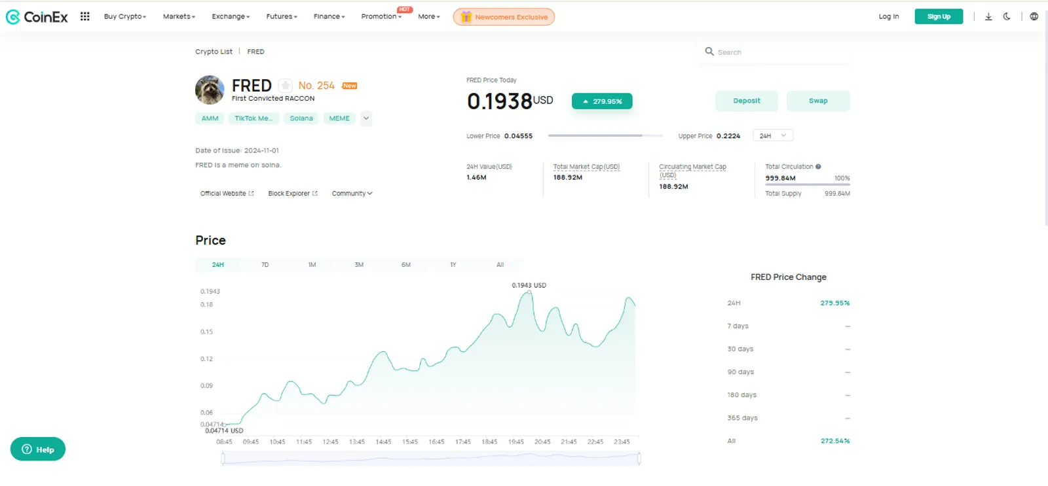The height and width of the screenshot is (486, 1048).
Task: Click the TikTok Me... tag
Action: (253, 118)
